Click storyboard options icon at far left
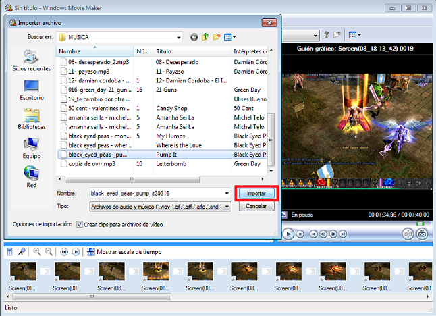Screen dimensions: 436x316 point(9,252)
